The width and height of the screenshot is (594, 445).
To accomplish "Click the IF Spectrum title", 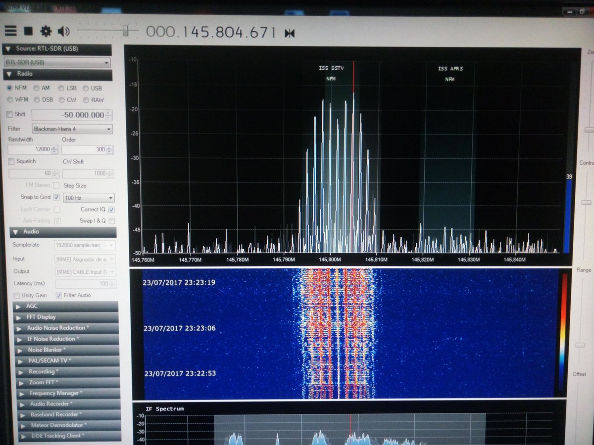I will tap(165, 409).
